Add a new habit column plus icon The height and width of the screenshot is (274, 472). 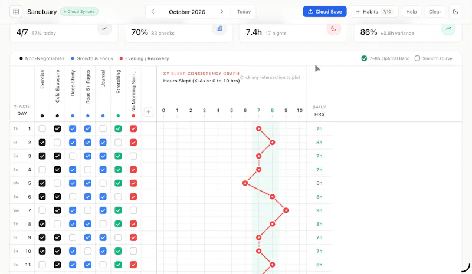tap(149, 112)
